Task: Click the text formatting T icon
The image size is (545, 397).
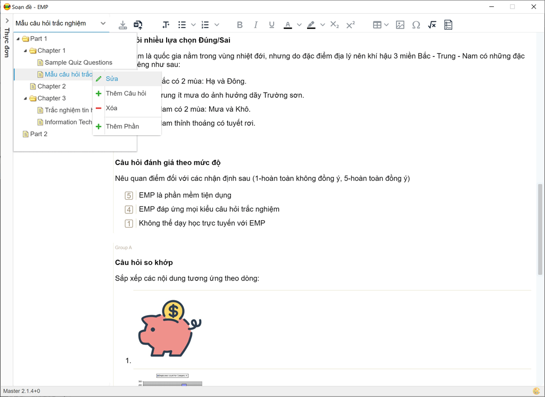Action: coord(166,24)
